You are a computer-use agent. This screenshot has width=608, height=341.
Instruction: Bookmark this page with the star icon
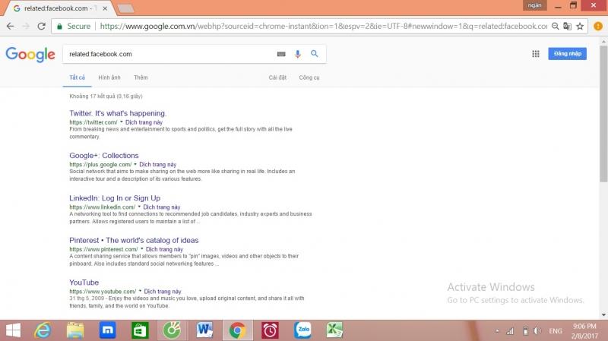click(x=580, y=26)
